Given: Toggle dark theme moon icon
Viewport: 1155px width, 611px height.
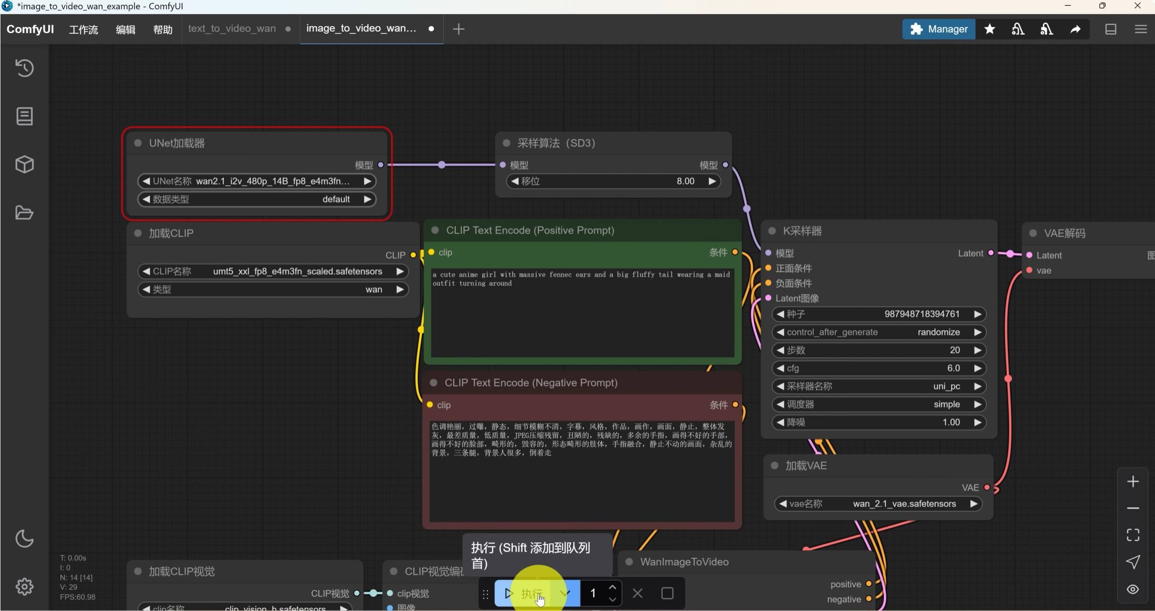Looking at the screenshot, I should (x=24, y=539).
